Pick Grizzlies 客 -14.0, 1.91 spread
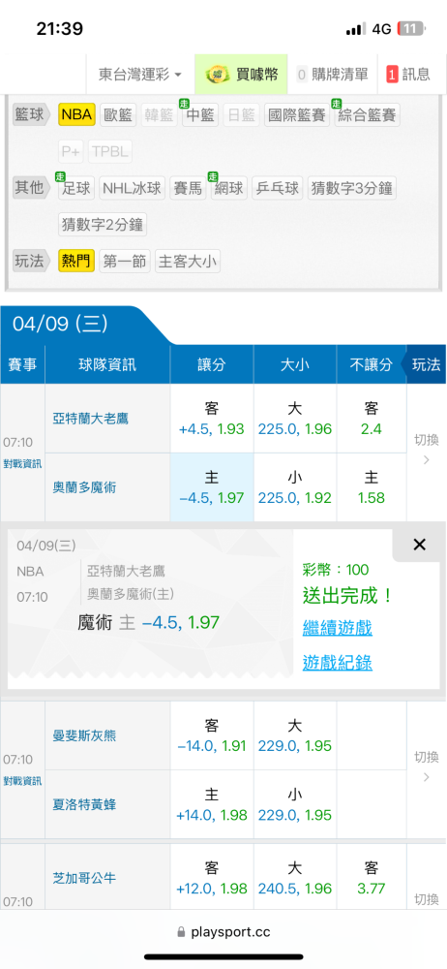This screenshot has width=447, height=969. click(211, 735)
